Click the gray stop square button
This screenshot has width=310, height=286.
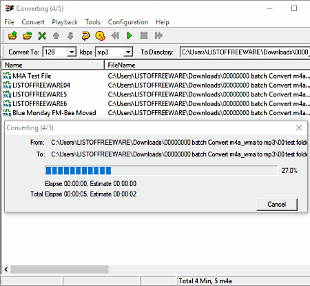pos(144,36)
